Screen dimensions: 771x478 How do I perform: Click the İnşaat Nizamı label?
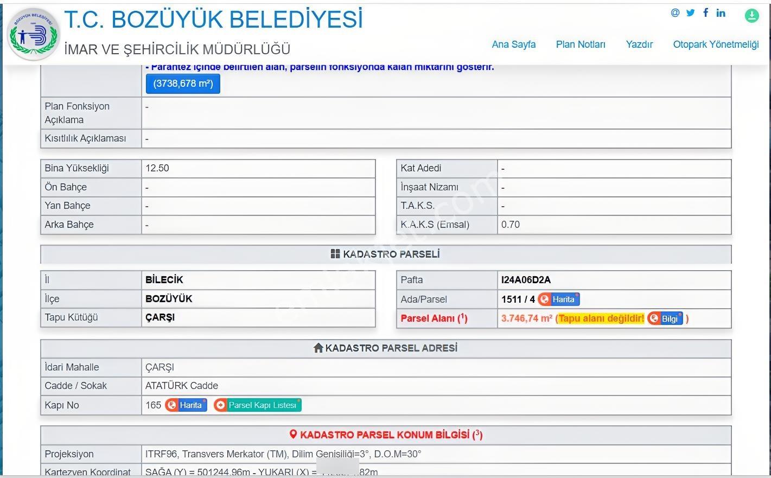pyautogui.click(x=429, y=187)
